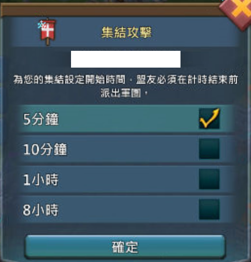Tick the 10分鐘 checkbox
This screenshot has height=262, width=251.
pos(209,149)
